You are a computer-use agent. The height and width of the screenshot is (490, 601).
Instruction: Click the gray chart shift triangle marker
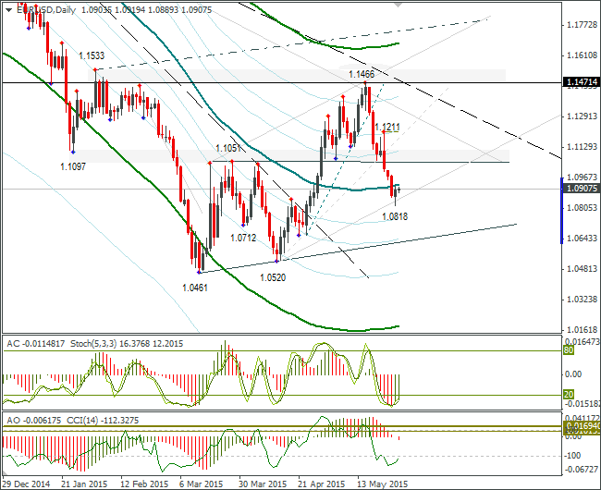[399, 5]
